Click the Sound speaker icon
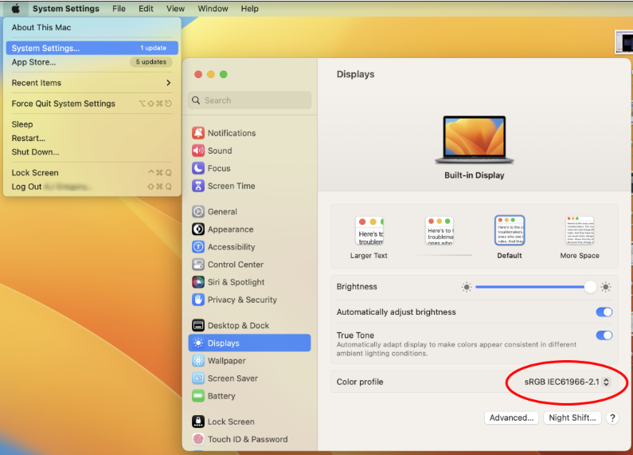The image size is (633, 455). pyautogui.click(x=197, y=151)
